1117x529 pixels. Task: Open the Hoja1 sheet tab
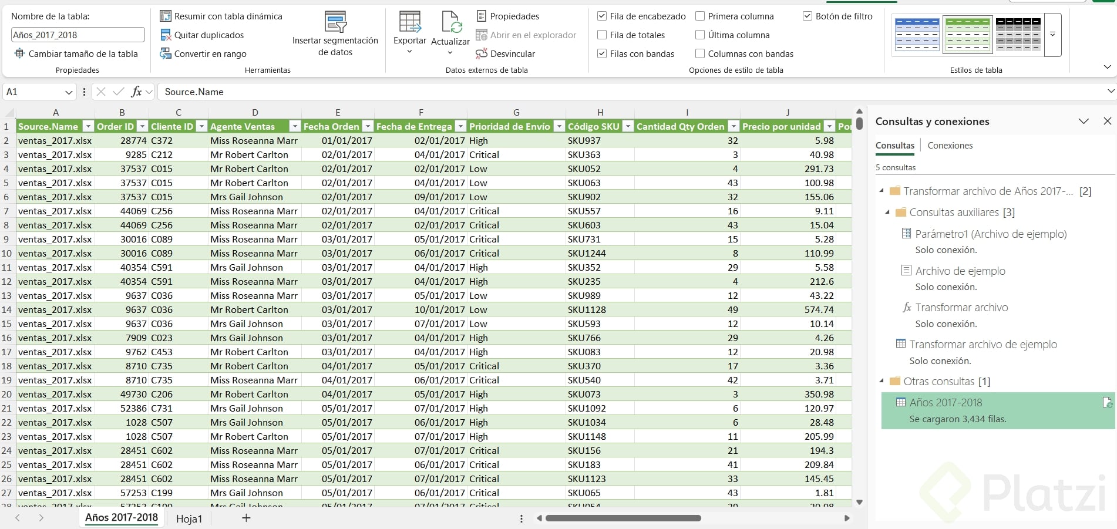pyautogui.click(x=189, y=518)
